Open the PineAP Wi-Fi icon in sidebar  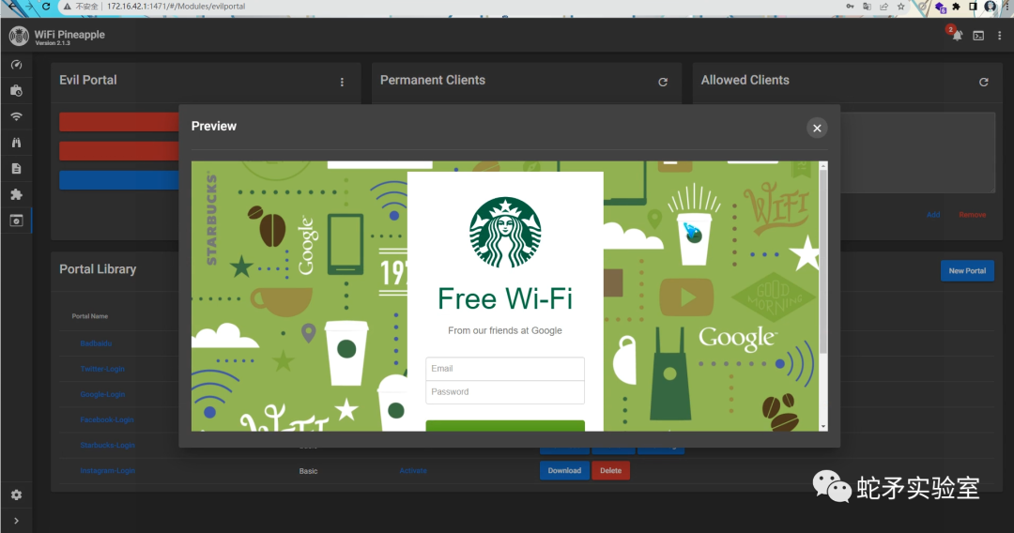tap(16, 116)
